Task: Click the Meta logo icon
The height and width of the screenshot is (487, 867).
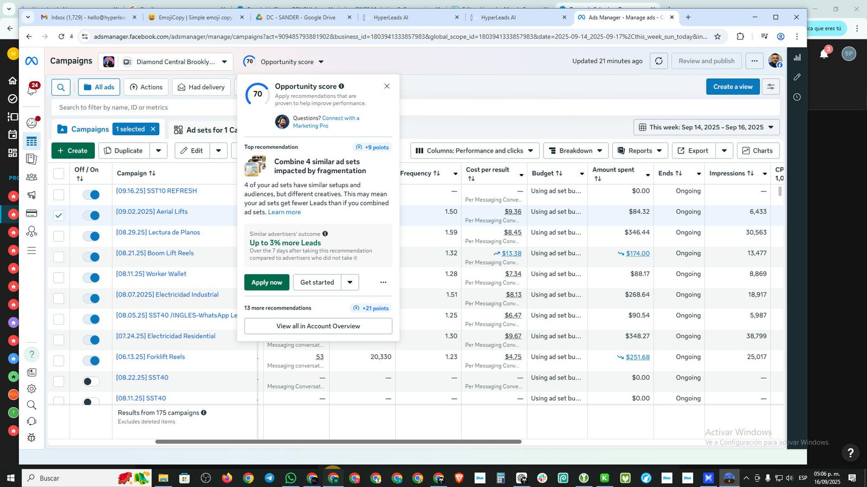Action: click(32, 61)
